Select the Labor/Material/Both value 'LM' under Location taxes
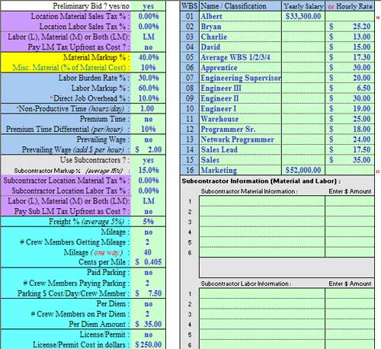 149,37
